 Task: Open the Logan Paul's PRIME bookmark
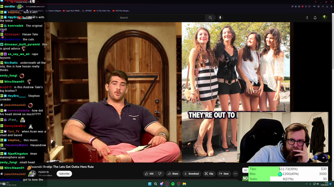pyautogui.click(x=71, y=10)
